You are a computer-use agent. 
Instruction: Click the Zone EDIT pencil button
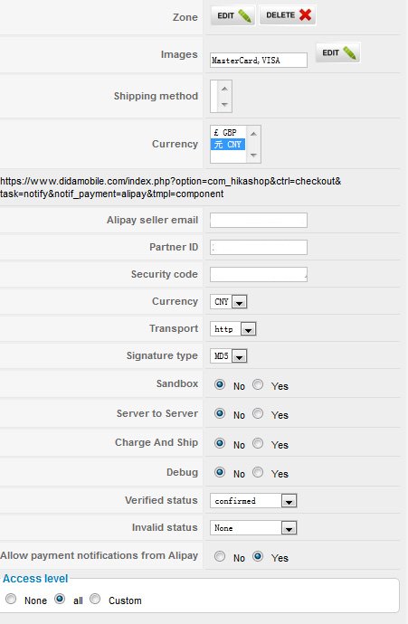click(233, 15)
